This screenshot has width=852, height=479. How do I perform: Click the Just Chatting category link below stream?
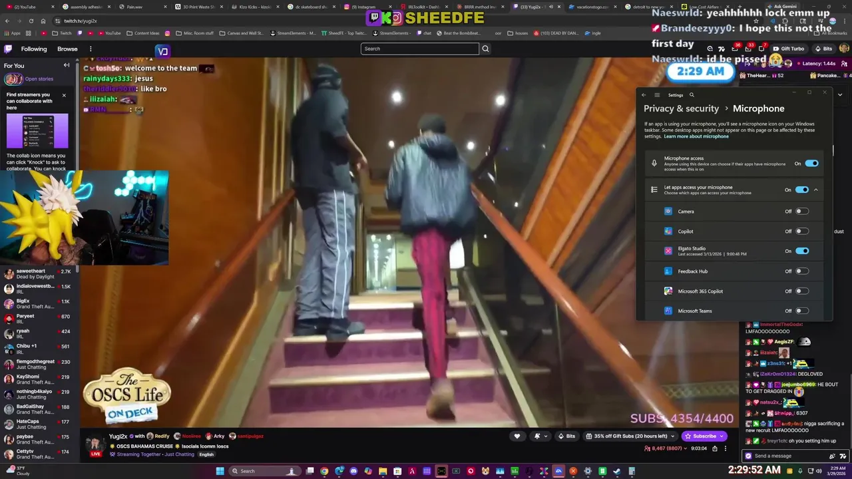180,454
